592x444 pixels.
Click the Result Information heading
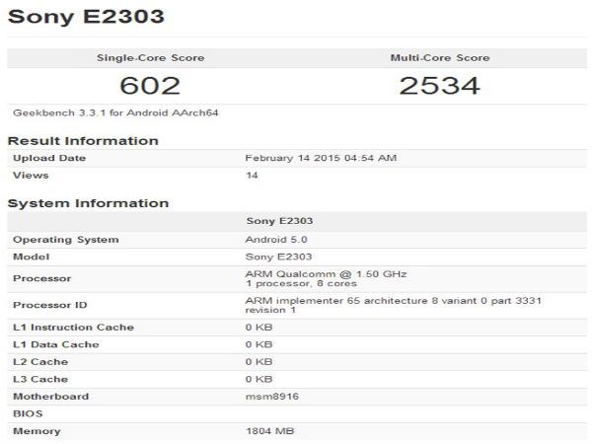click(83, 141)
